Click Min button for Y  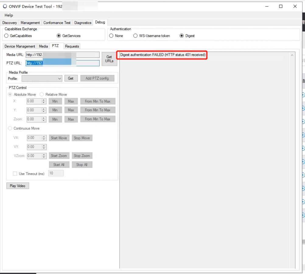[55, 110]
